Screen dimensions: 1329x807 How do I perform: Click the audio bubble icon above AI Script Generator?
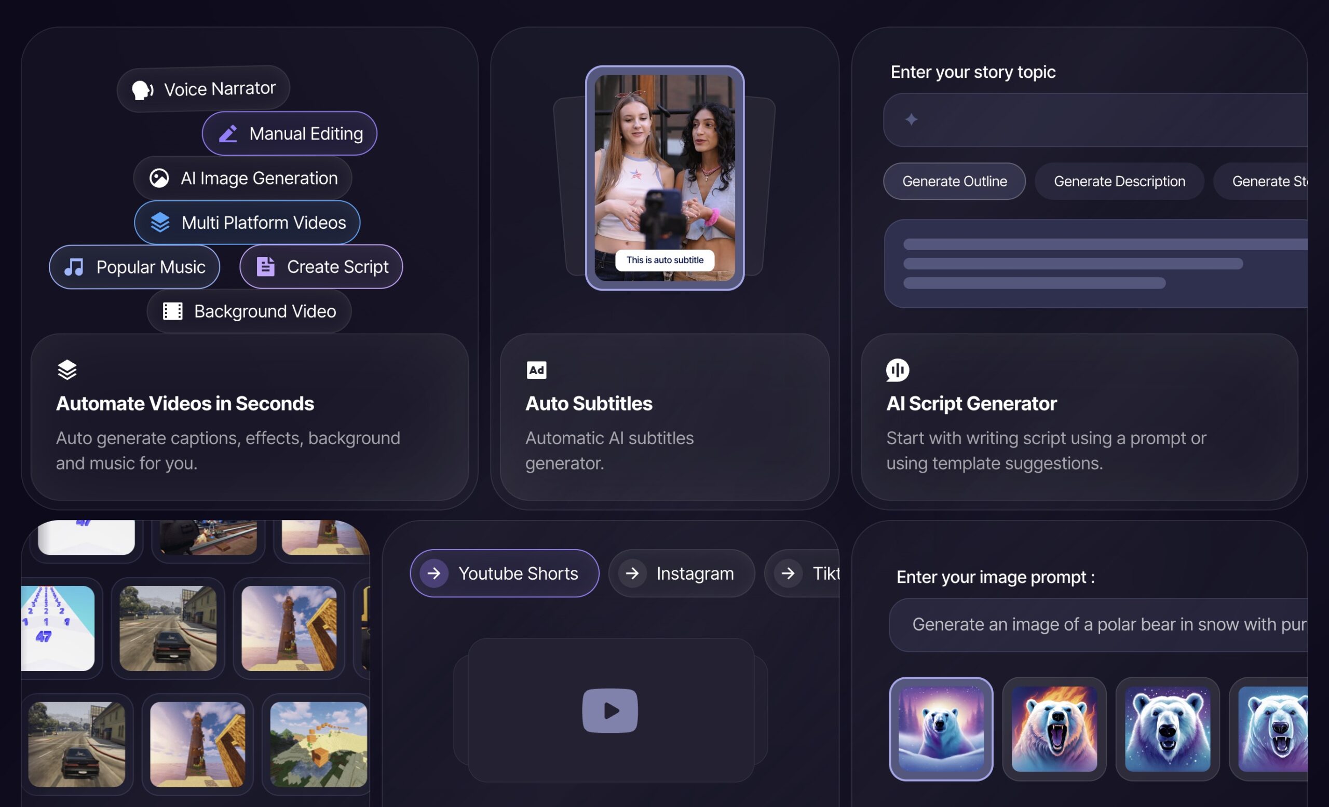tap(898, 371)
